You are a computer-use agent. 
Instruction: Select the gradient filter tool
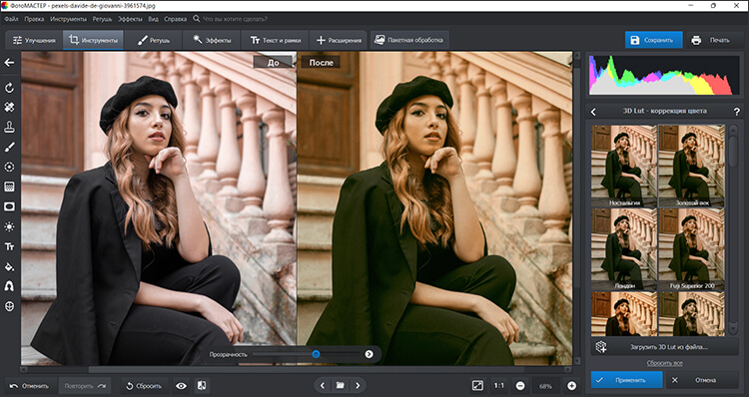click(9, 187)
